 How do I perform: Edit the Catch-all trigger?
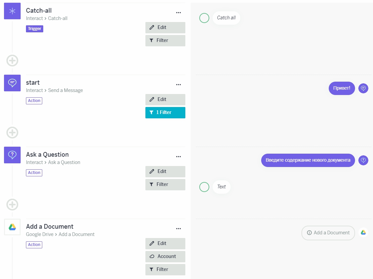(165, 27)
